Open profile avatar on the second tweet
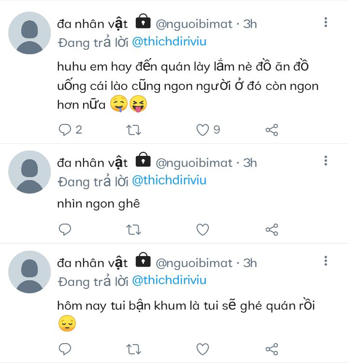 (29, 172)
